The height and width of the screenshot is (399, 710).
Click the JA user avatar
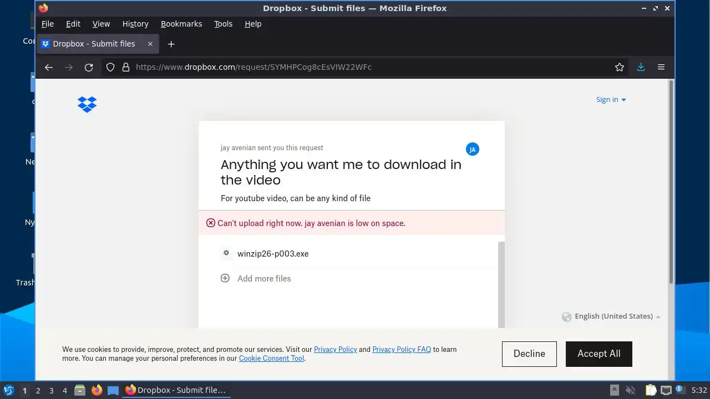pyautogui.click(x=473, y=149)
